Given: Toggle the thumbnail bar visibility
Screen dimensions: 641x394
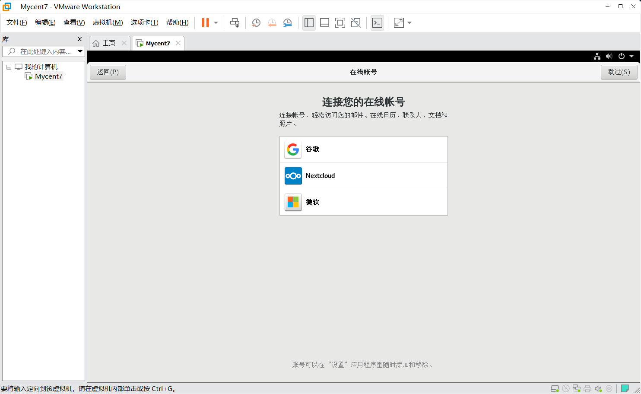Looking at the screenshot, I should (x=324, y=22).
